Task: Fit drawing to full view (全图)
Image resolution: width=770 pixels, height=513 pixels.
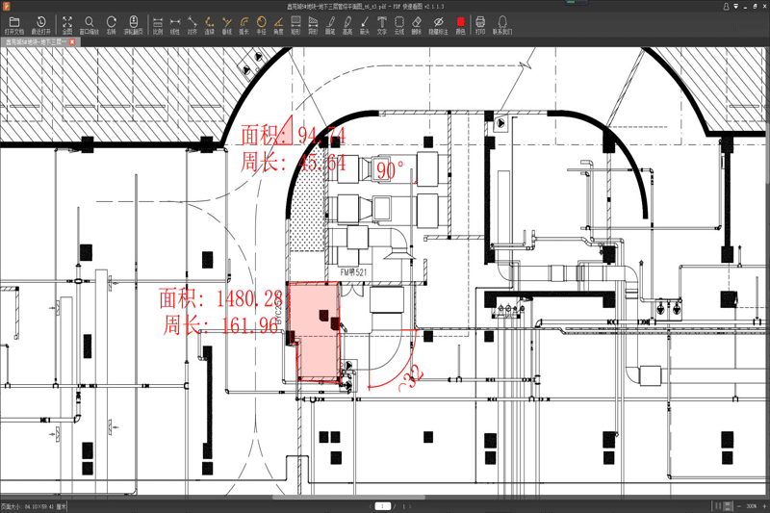Action: [67, 25]
